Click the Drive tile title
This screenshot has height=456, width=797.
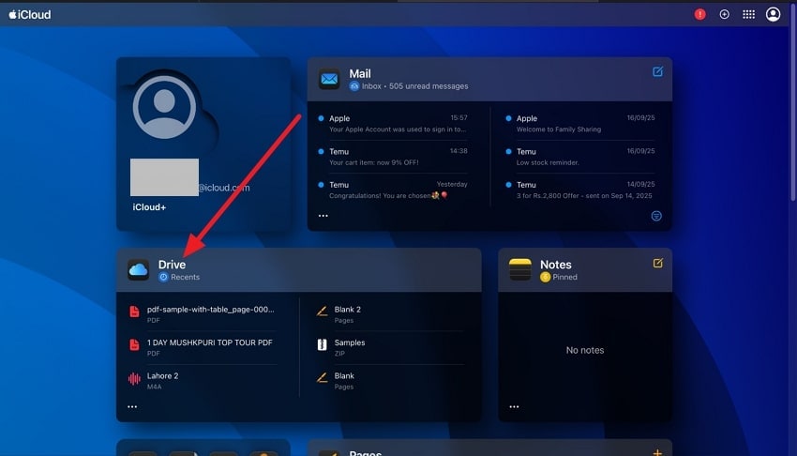(172, 265)
